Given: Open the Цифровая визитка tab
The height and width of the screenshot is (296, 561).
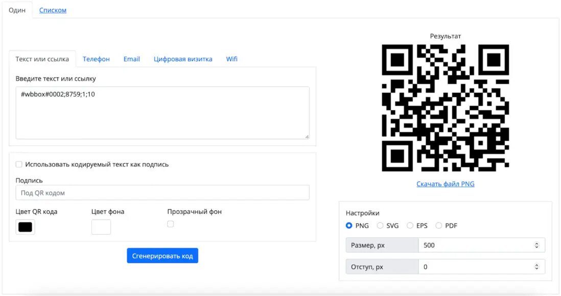Looking at the screenshot, I should (183, 59).
